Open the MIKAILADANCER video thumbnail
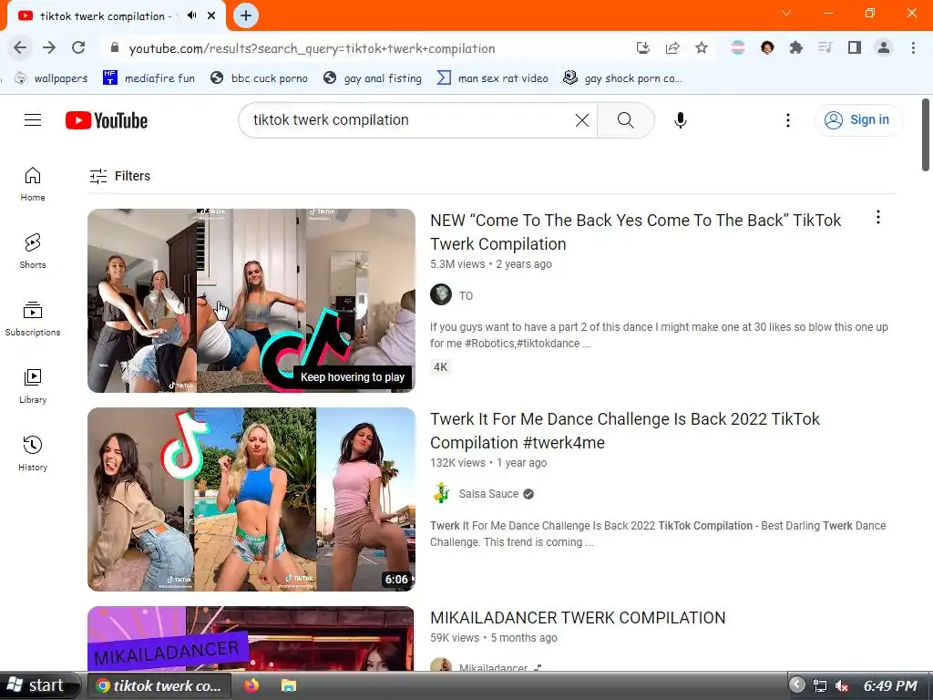The image size is (933, 700). click(251, 638)
